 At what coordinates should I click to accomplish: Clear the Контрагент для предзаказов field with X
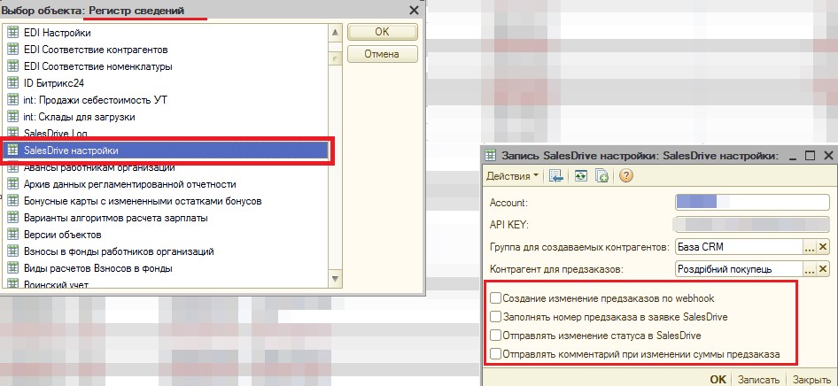tap(824, 269)
